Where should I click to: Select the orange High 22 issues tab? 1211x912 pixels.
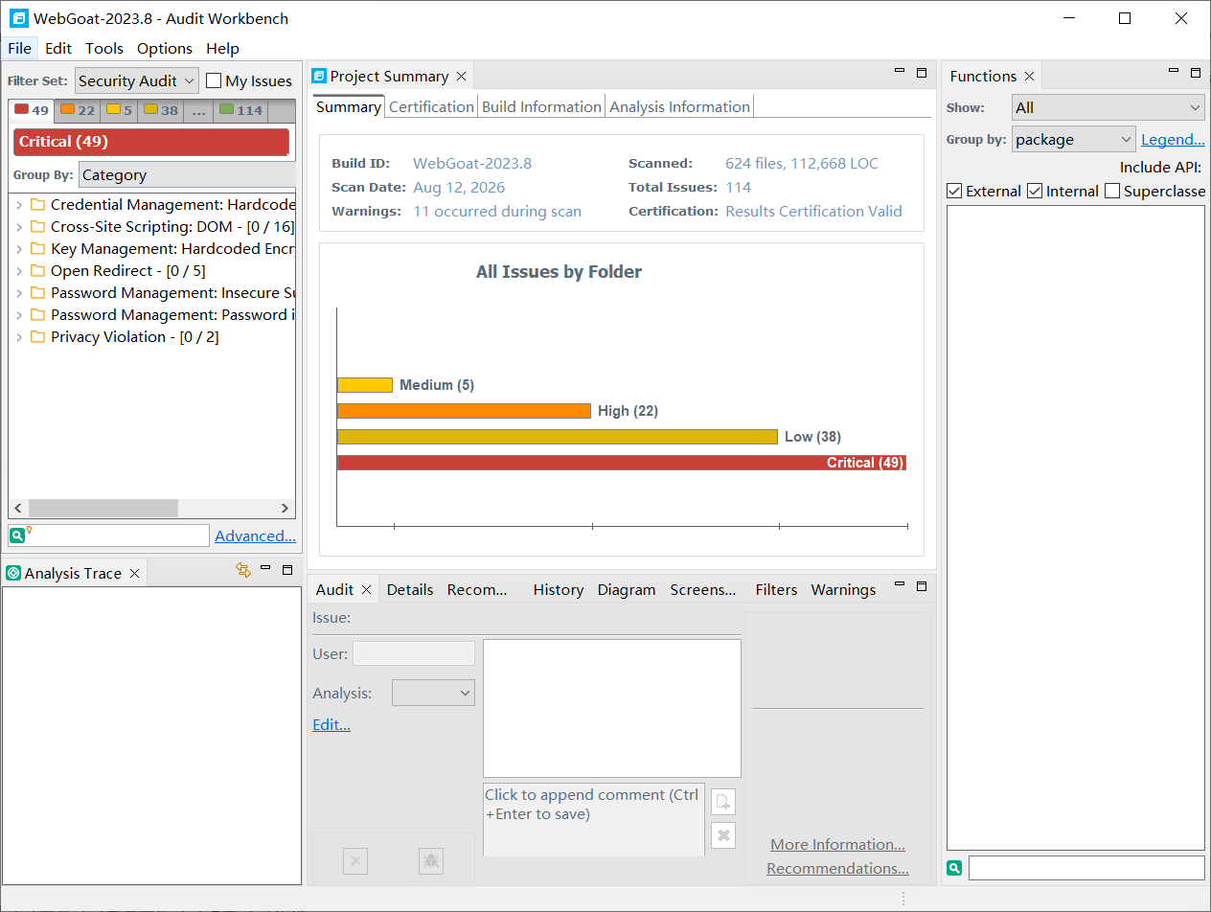(x=78, y=110)
